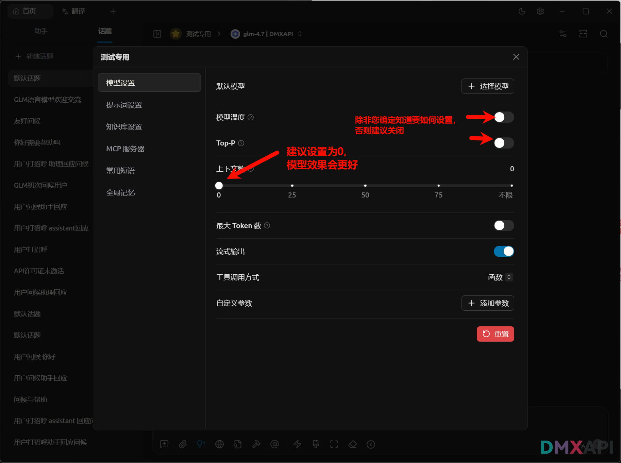Turn off 流式输出 streaming switch
Viewport: 621px width, 463px height.
coord(504,251)
